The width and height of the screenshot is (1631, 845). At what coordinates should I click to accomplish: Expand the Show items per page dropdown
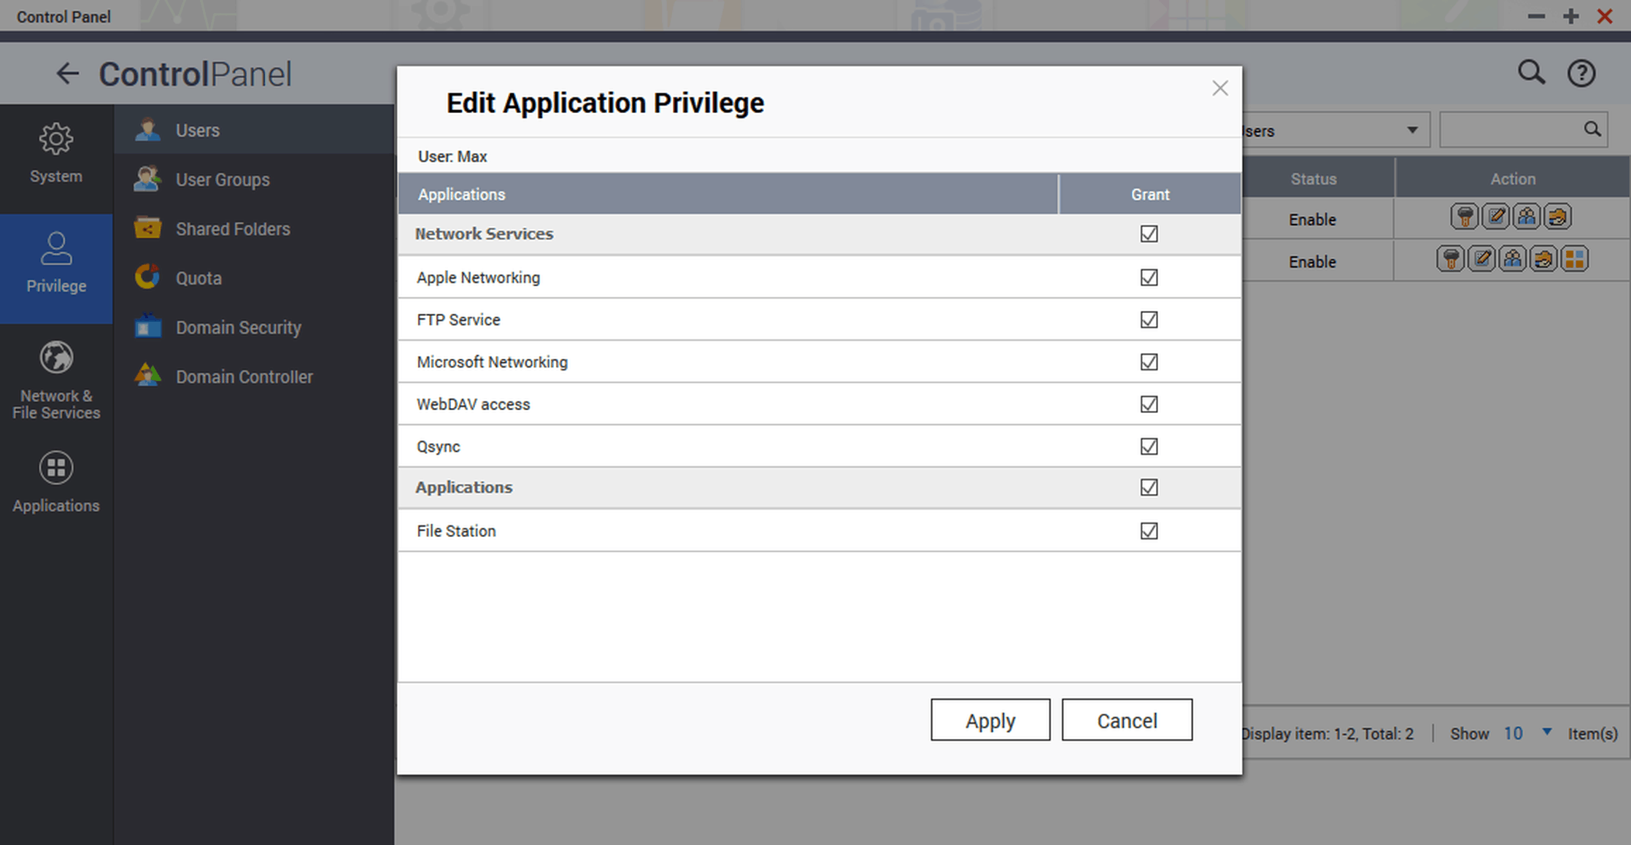pos(1546,732)
